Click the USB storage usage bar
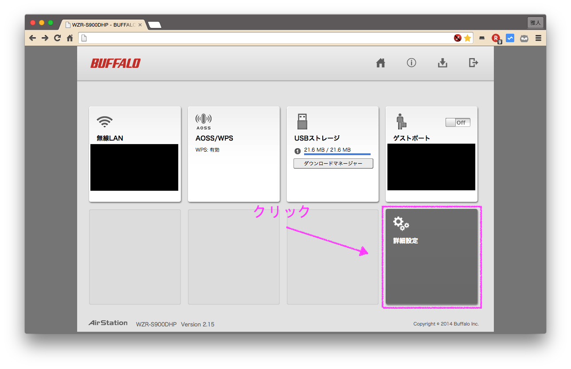571x369 pixels. [337, 154]
